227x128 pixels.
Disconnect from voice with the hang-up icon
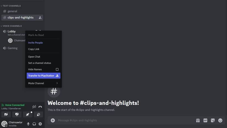(40, 107)
